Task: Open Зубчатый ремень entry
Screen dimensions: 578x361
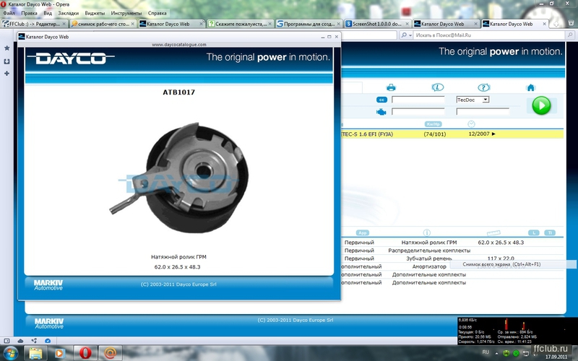Action: 429,258
